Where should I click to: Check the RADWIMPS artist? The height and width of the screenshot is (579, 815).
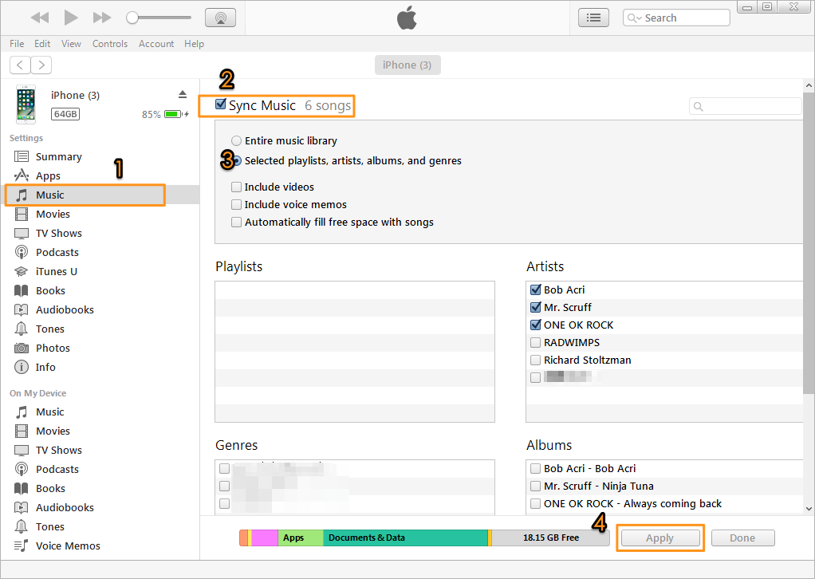(x=535, y=343)
